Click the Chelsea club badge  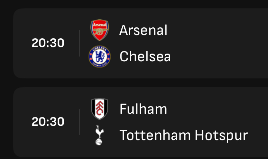(100, 57)
